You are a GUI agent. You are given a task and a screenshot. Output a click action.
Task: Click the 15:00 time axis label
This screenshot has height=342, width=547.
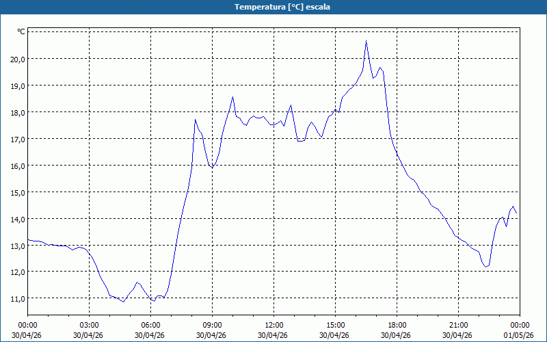[335, 326]
